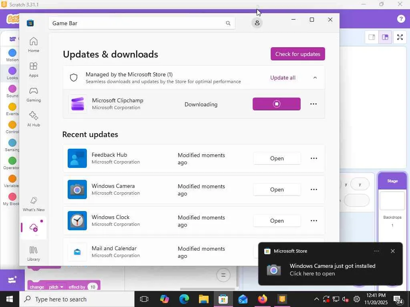The image size is (410, 307).
Task: Click Check for updates button
Action: tap(297, 54)
